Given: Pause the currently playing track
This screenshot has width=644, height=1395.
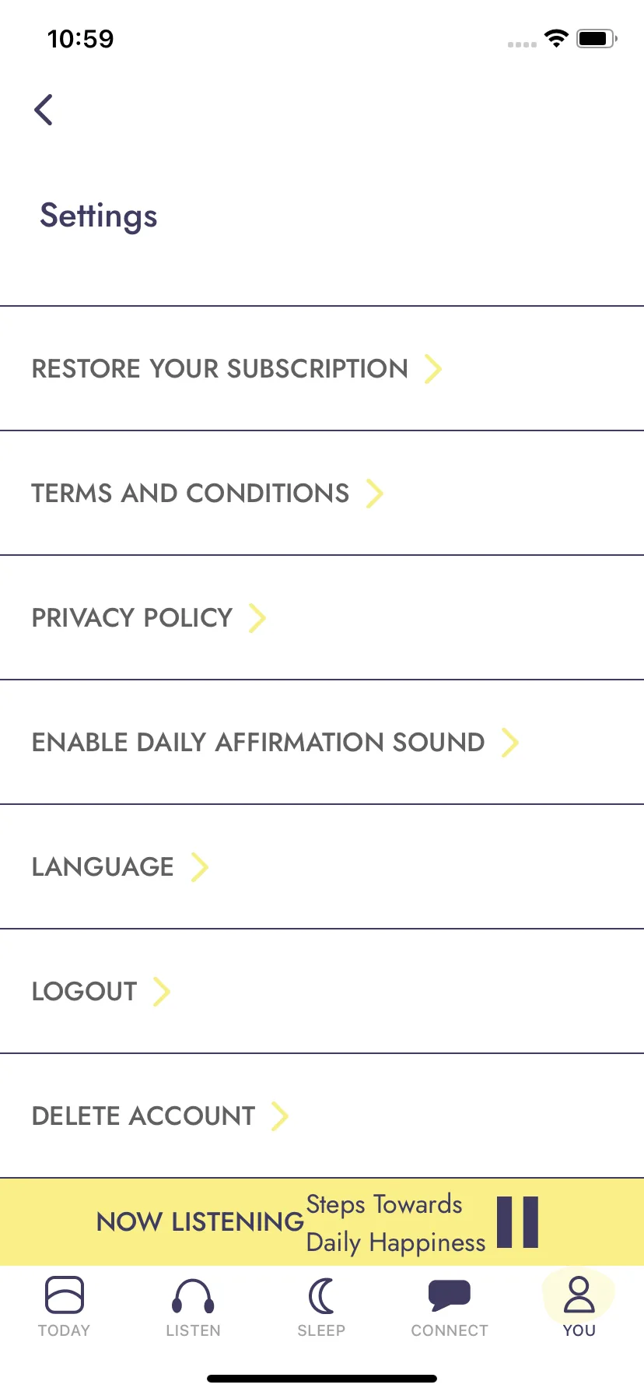Looking at the screenshot, I should 518,1222.
